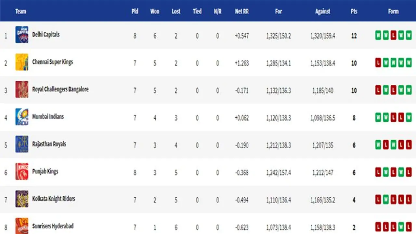The width and height of the screenshot is (416, 234).
Task: Click the Mumbai Indians team logo
Action: click(22, 117)
